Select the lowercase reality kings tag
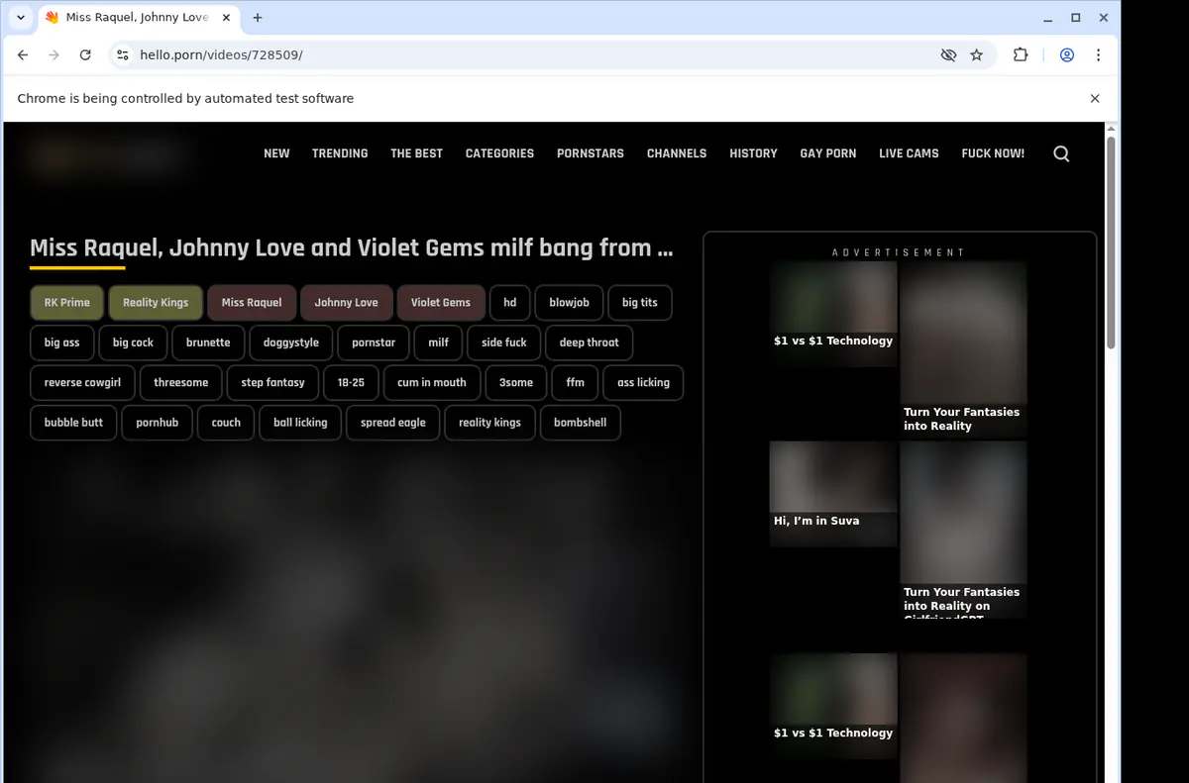 489,423
